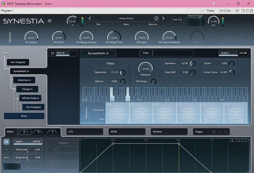Open the LFO modulator panel
This screenshot has height=173, width=254.
[85, 132]
